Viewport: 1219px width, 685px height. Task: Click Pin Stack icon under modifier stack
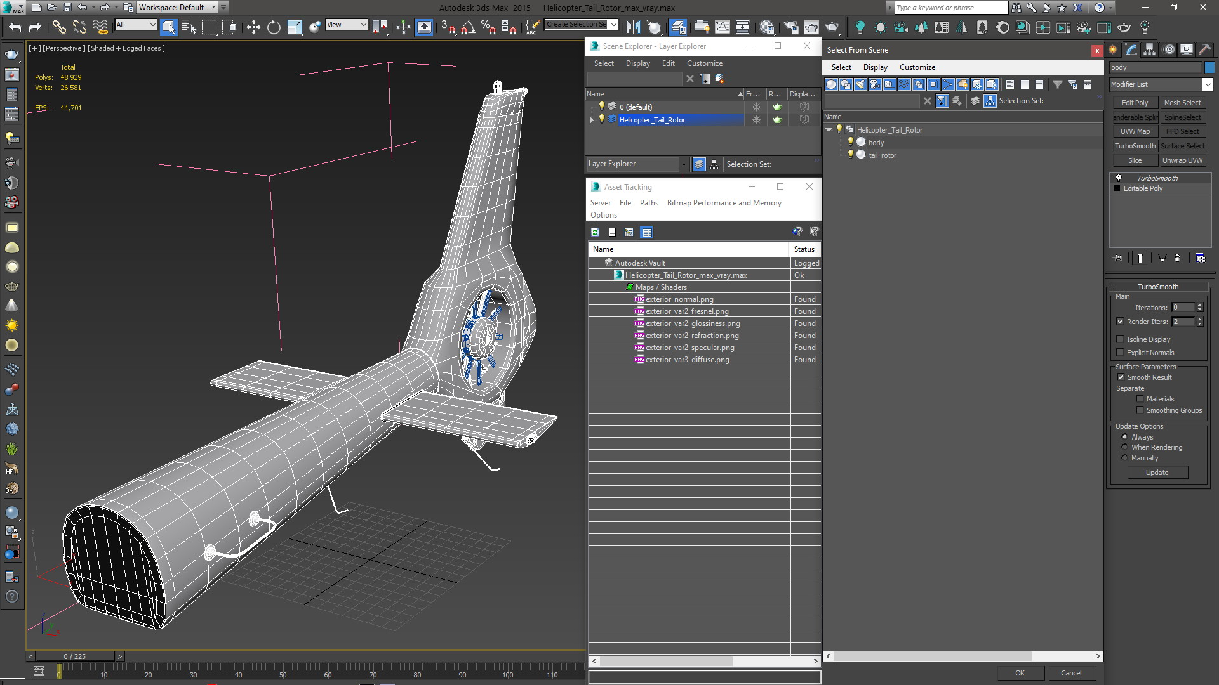(x=1119, y=258)
